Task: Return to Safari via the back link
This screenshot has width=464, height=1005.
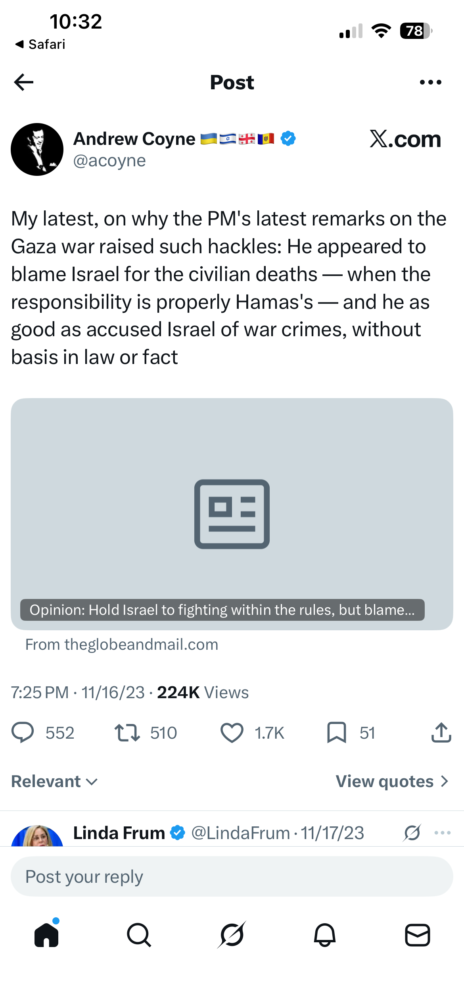Action: tap(40, 44)
